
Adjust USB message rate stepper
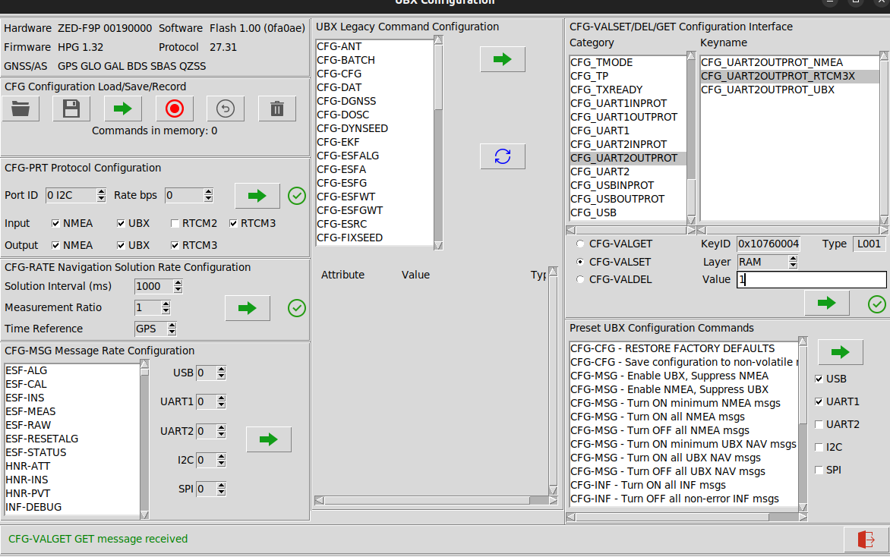222,373
